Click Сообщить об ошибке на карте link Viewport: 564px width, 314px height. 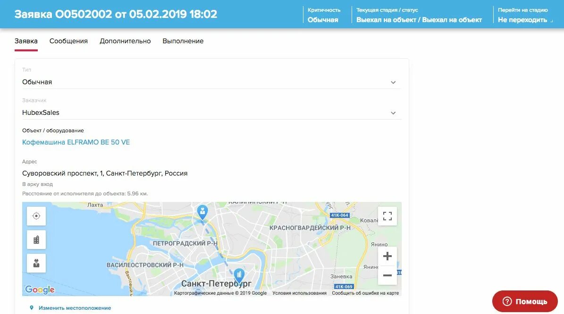tap(365, 293)
